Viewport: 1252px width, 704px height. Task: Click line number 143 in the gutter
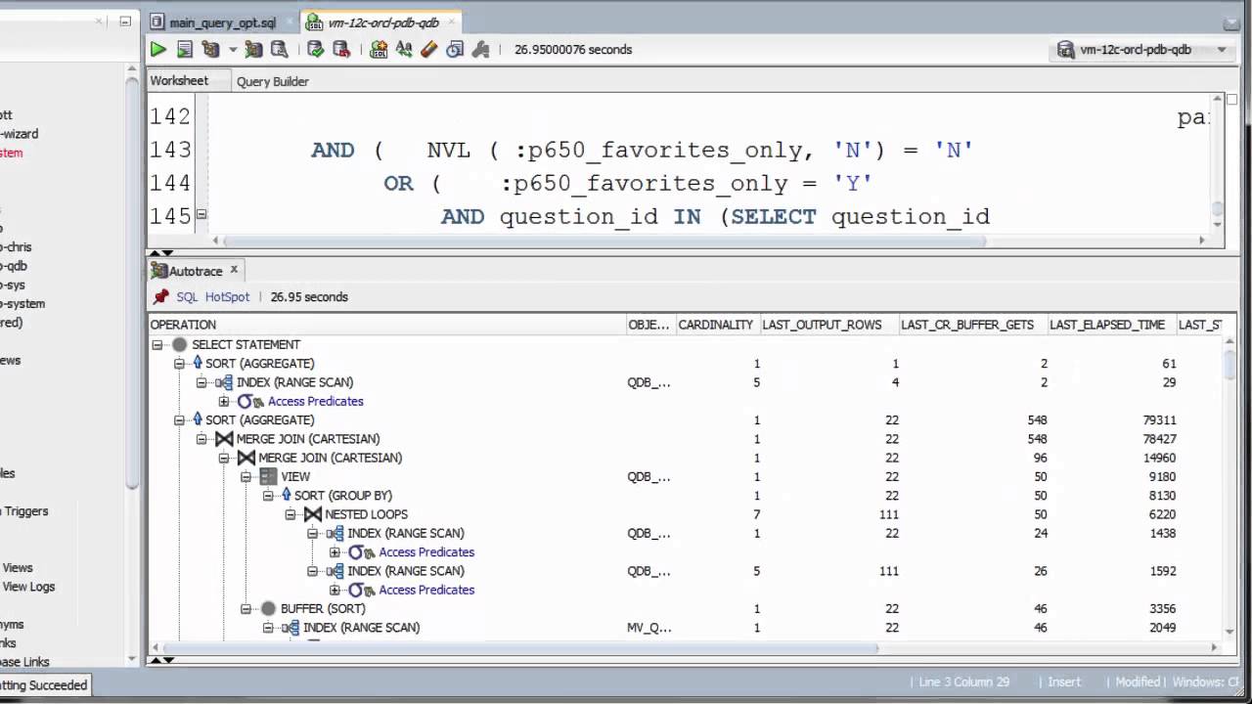(x=171, y=150)
